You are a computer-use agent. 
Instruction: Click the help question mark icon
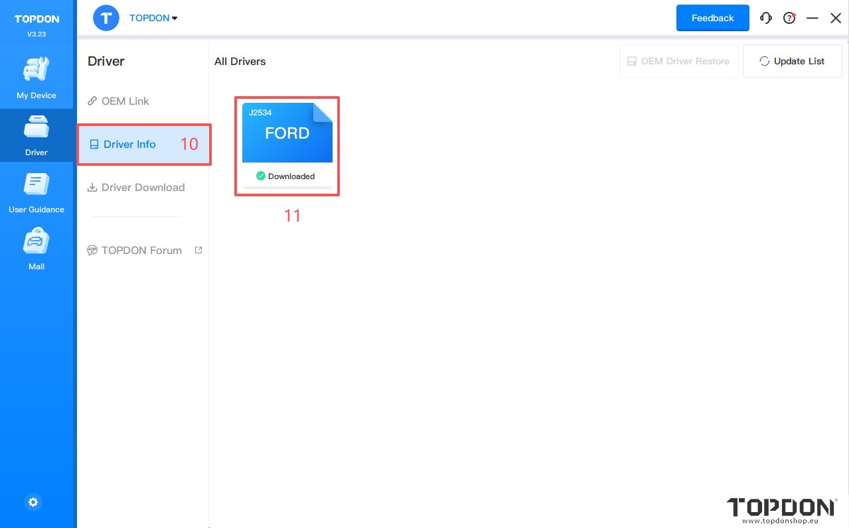(x=789, y=19)
